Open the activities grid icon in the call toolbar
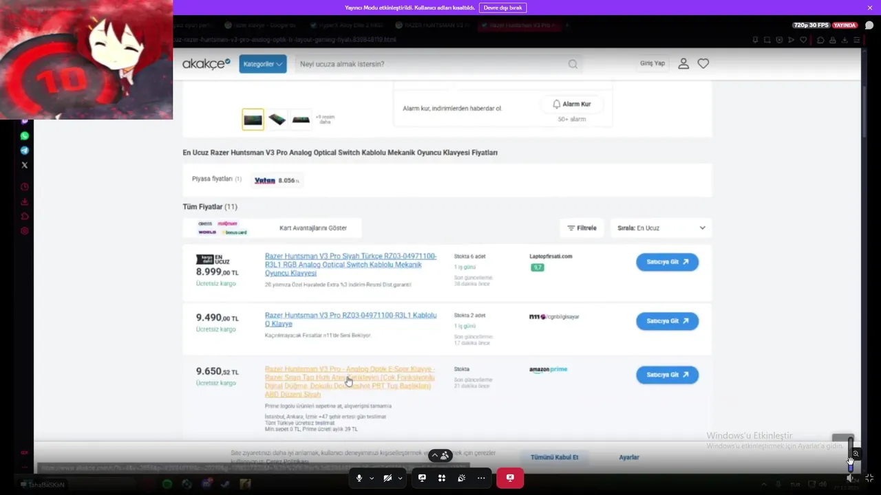This screenshot has width=881, height=495. pos(442,478)
